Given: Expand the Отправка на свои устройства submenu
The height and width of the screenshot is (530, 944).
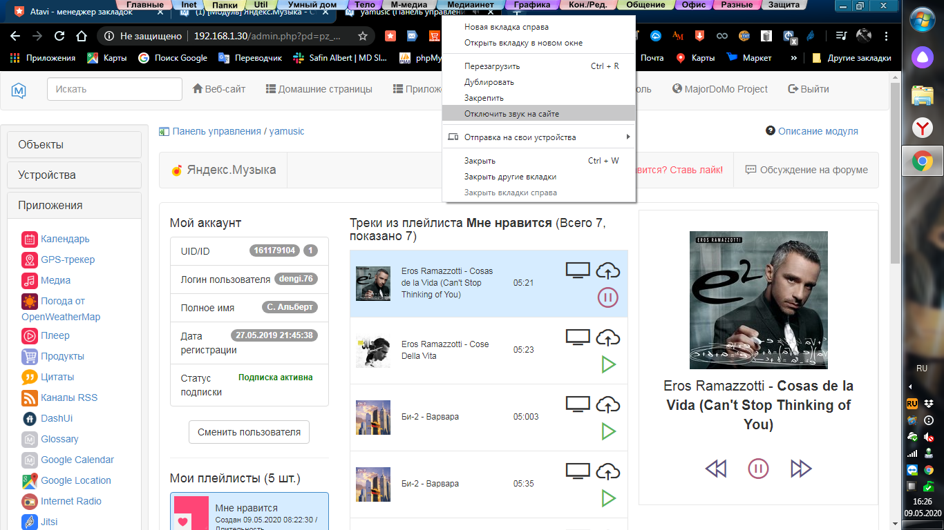Looking at the screenshot, I should [538, 137].
